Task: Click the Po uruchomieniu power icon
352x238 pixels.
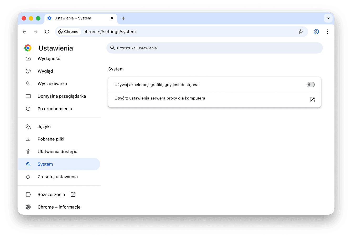Action: [x=28, y=109]
